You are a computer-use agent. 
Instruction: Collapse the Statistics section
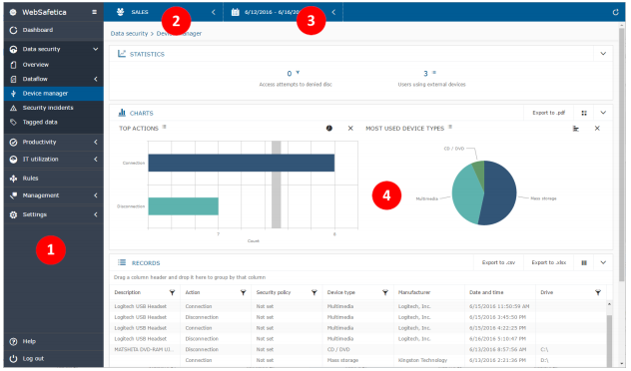(x=603, y=54)
